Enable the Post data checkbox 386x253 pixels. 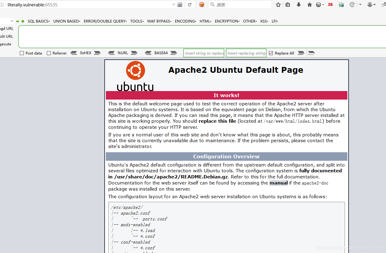[x=22, y=53]
